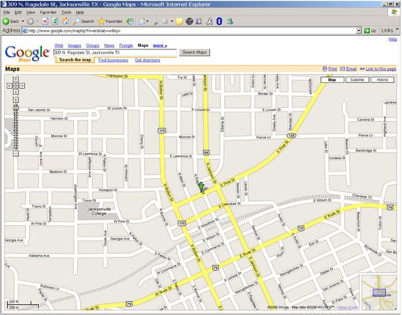Zoom in with the plus button

click(x=16, y=100)
